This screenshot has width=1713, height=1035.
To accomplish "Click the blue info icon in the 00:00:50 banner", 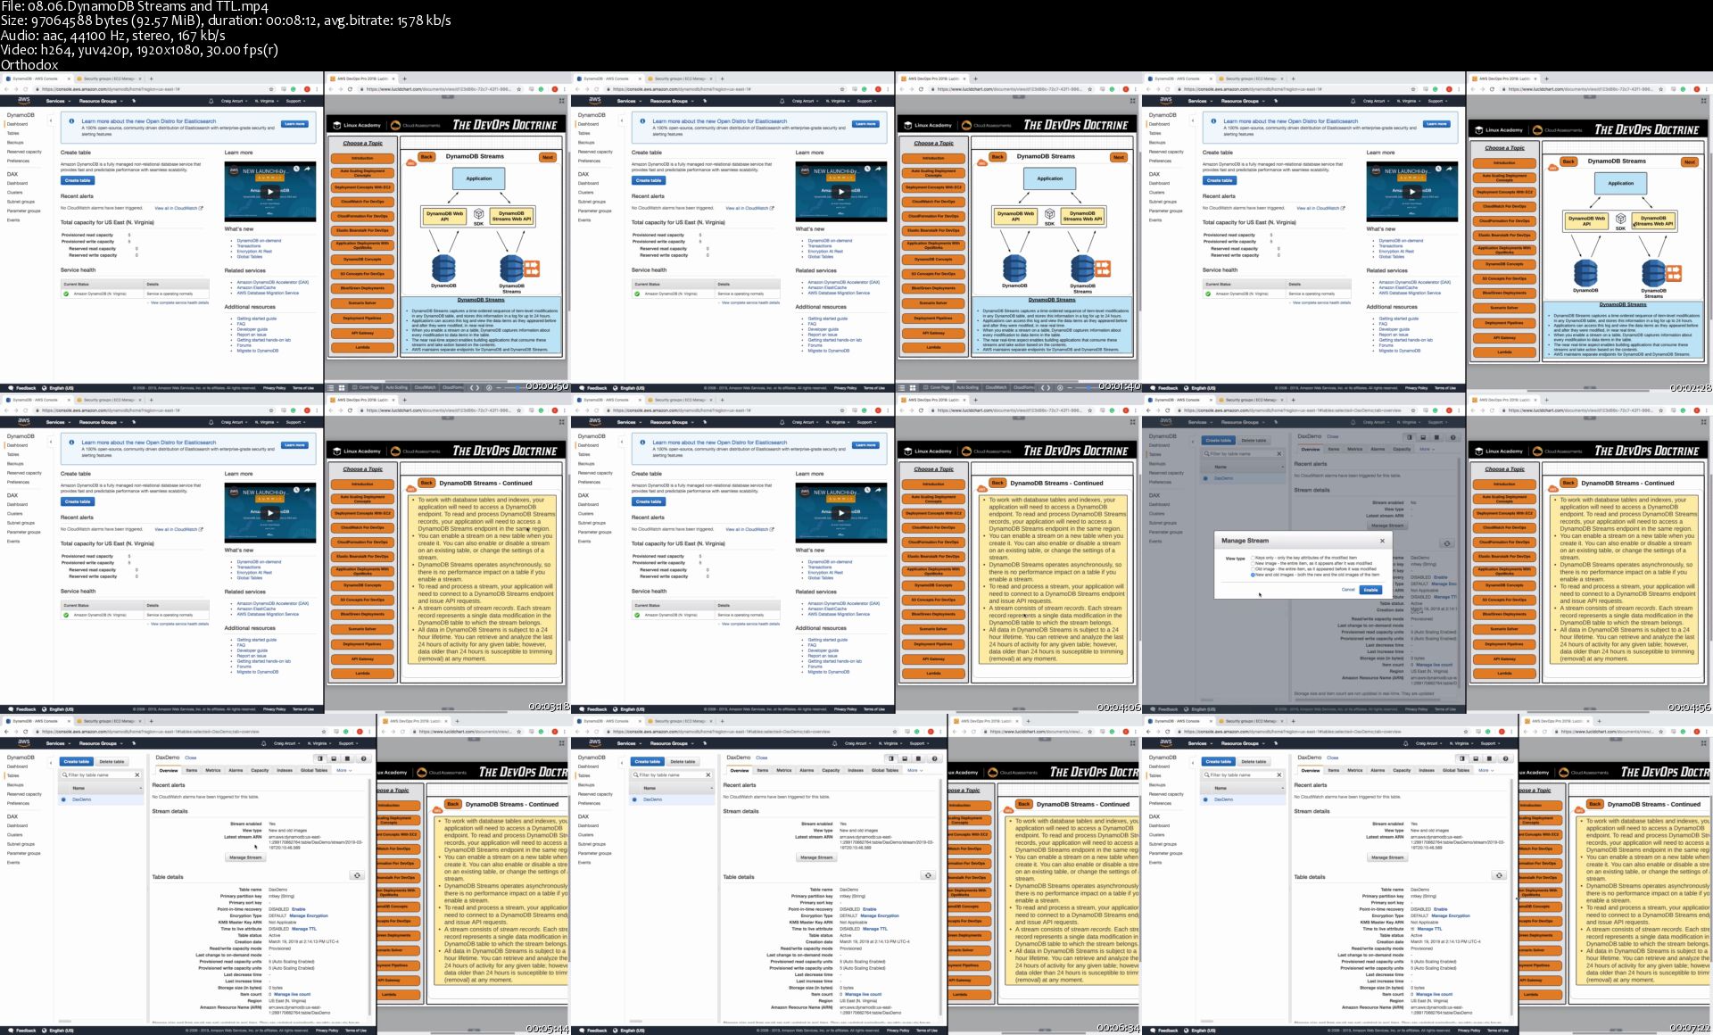I will 73,122.
